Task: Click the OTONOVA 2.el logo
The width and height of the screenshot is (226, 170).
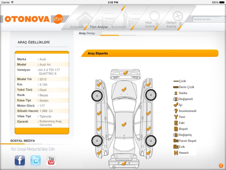Action: click(34, 19)
